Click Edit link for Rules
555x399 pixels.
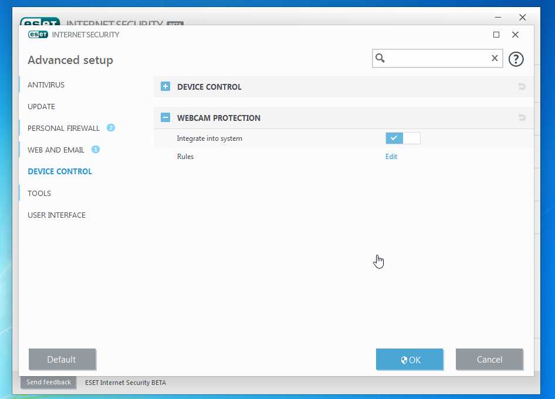point(391,157)
